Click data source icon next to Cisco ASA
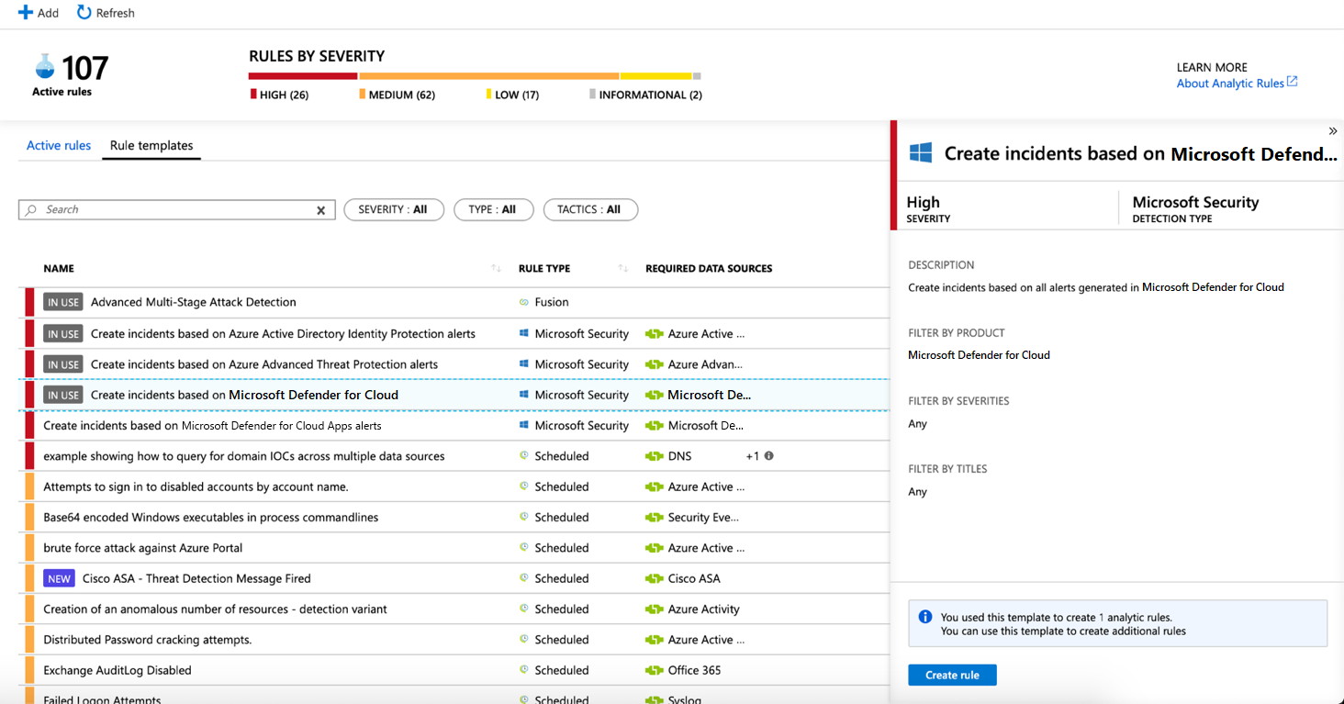1344x704 pixels. pyautogui.click(x=654, y=578)
